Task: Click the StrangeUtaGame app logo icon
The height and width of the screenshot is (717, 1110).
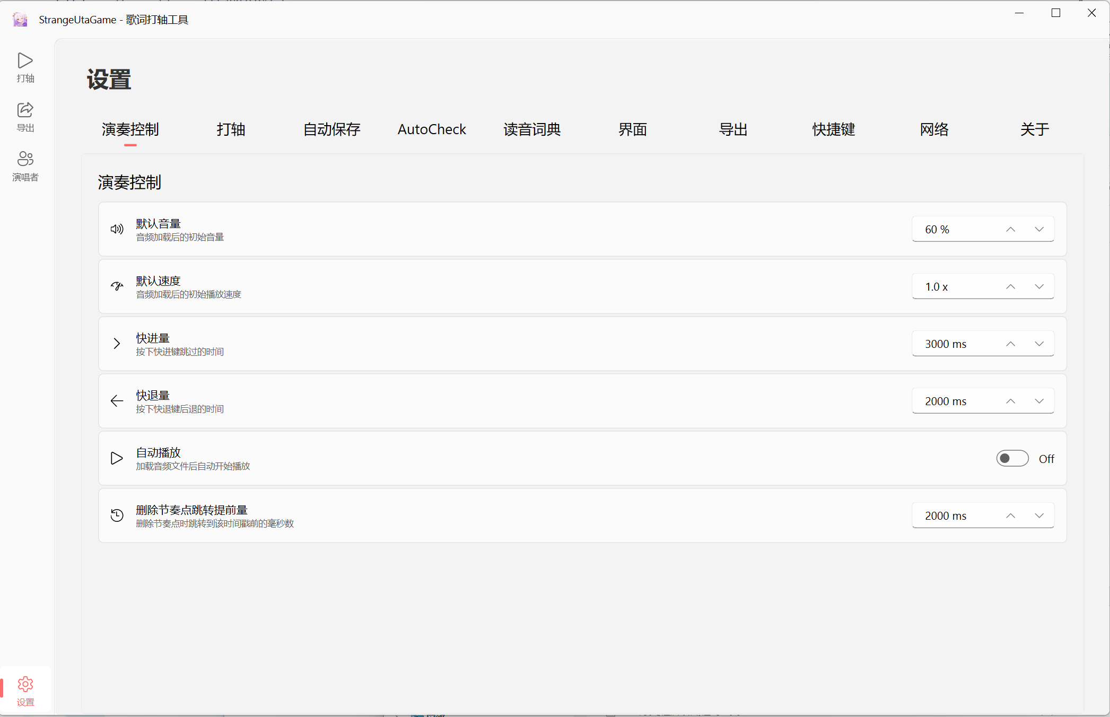Action: 20,20
